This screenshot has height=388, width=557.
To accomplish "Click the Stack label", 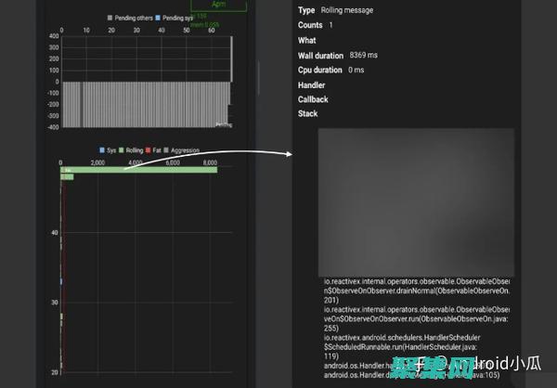I will point(307,114).
